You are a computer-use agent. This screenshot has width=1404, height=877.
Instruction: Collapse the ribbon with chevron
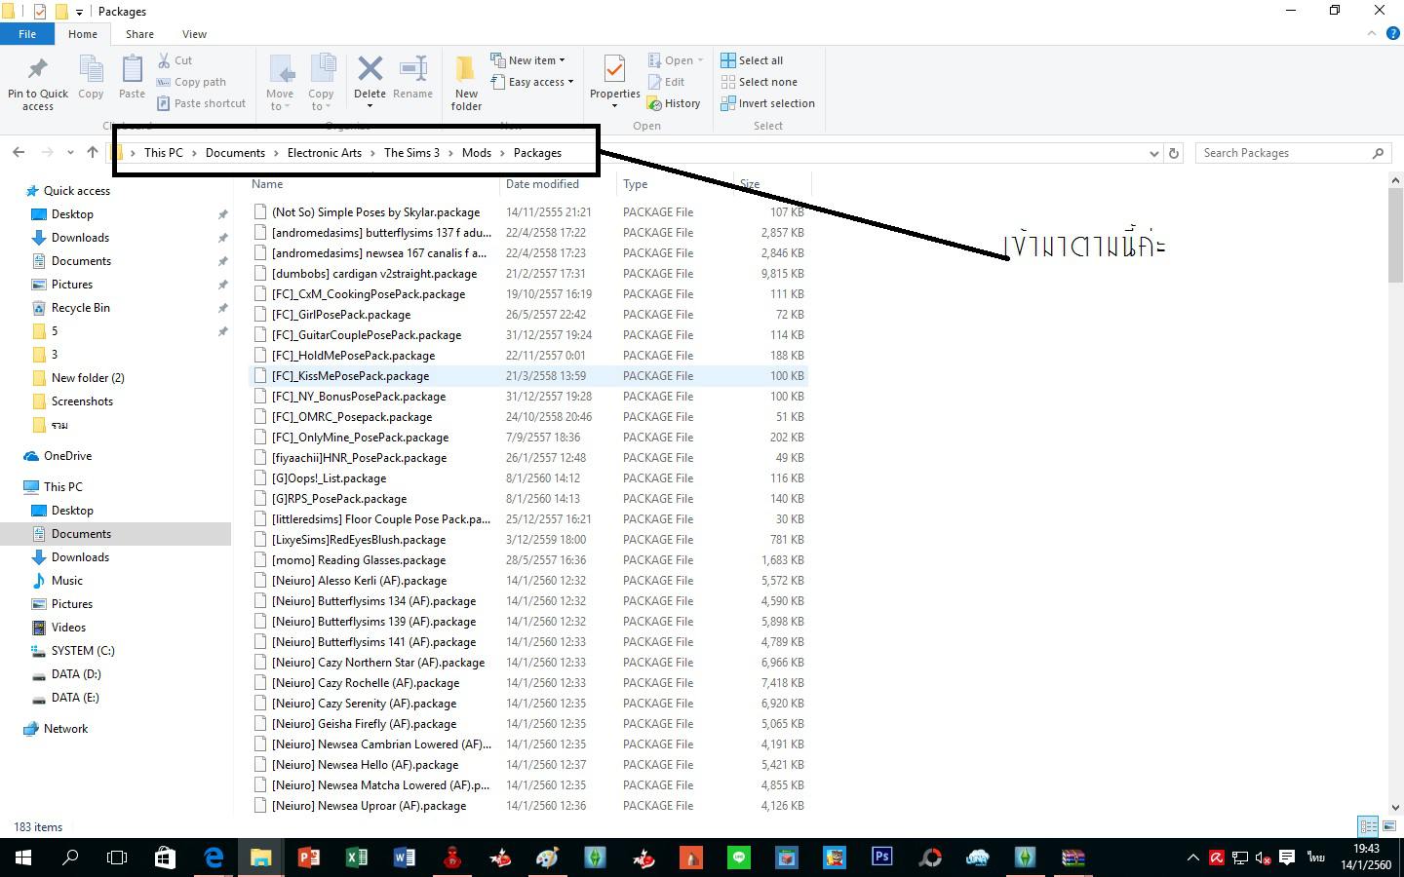(x=1372, y=34)
